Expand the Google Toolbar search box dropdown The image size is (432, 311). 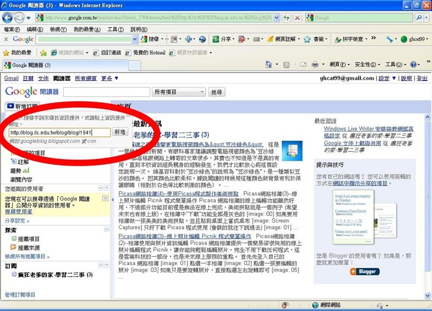point(134,39)
